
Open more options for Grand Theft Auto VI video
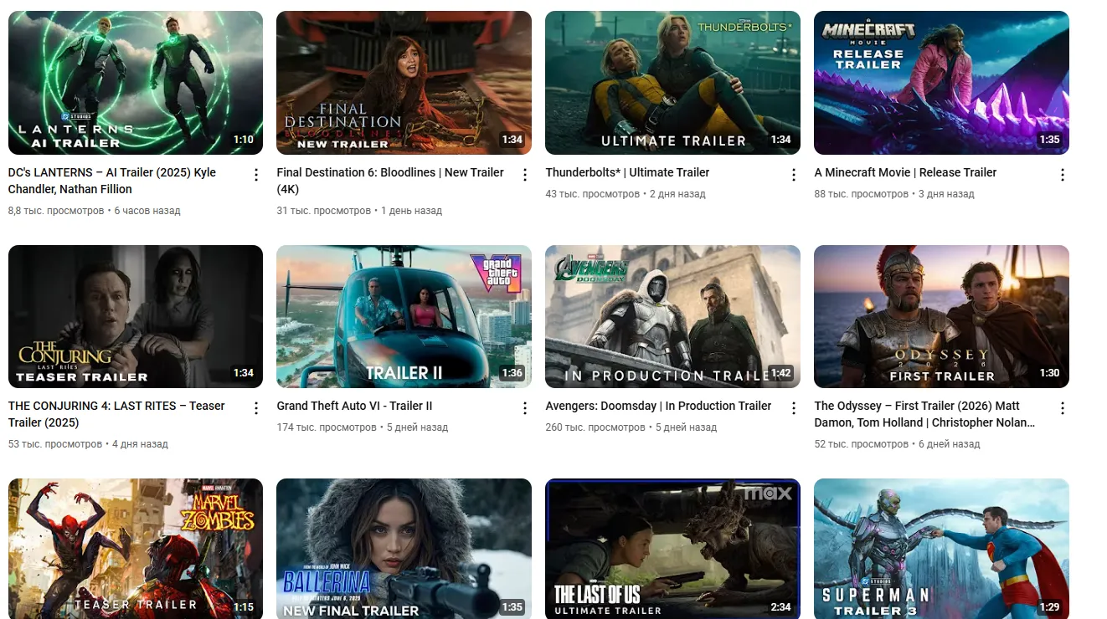525,408
